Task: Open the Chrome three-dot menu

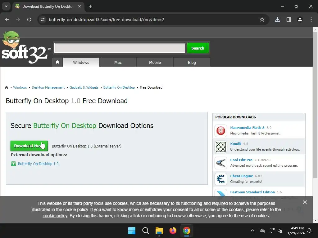Action: [311, 20]
